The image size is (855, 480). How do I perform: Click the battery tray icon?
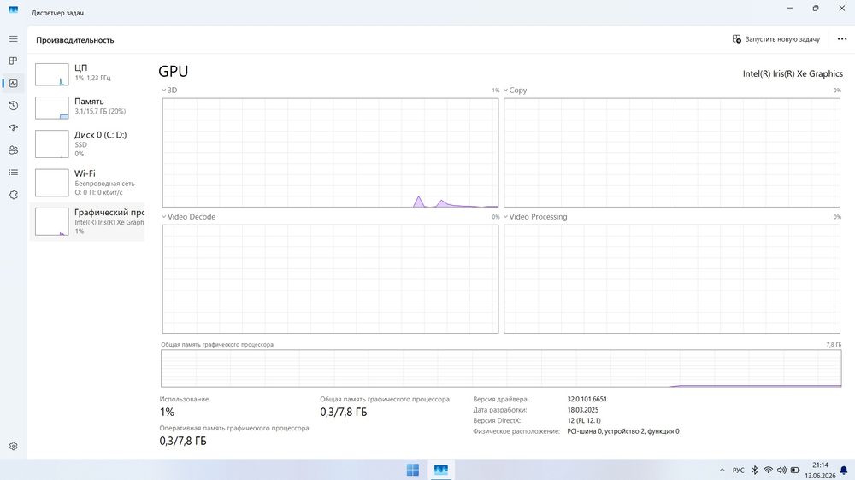795,470
